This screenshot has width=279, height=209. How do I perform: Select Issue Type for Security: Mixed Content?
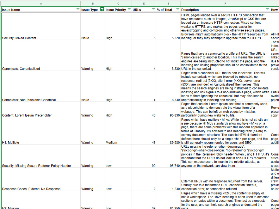click(x=93, y=26)
